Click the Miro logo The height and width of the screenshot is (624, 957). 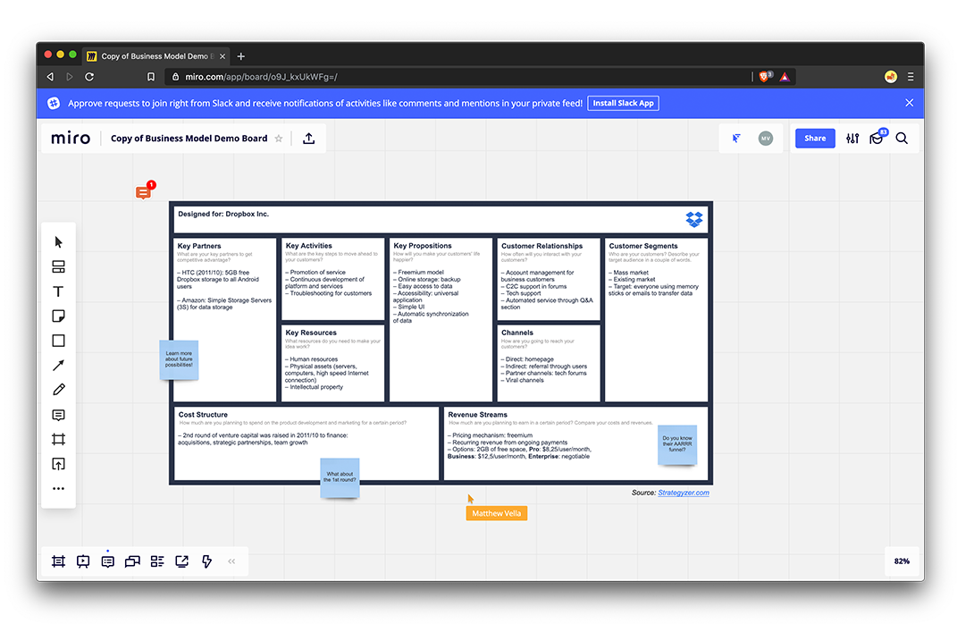[71, 138]
